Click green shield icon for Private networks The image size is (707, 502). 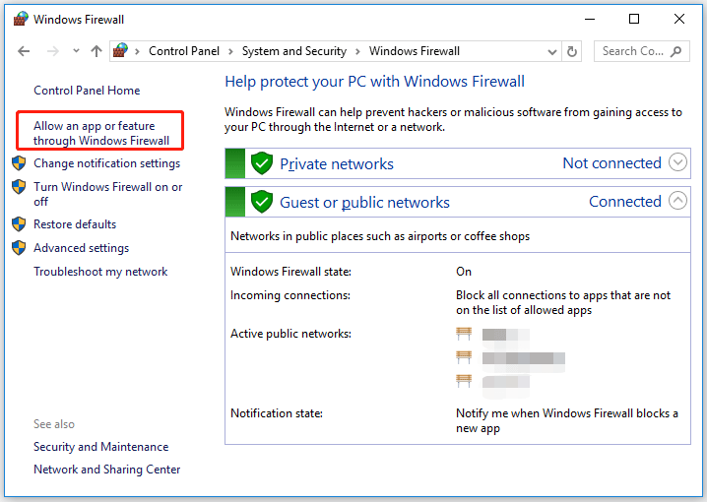(262, 163)
